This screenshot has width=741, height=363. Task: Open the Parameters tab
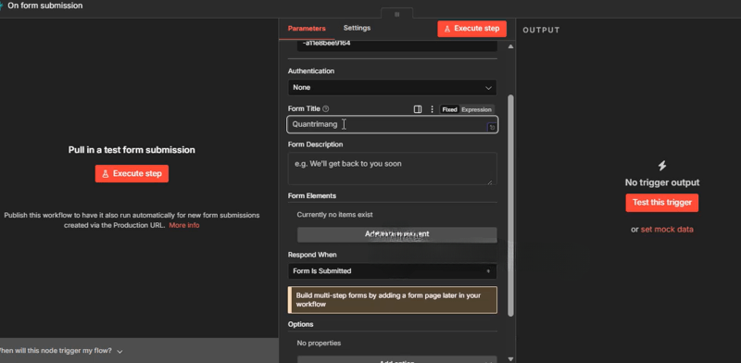coord(307,29)
